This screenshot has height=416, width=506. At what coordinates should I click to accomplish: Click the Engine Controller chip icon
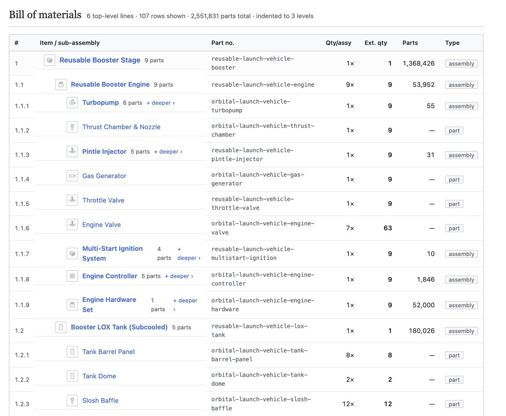tap(73, 276)
